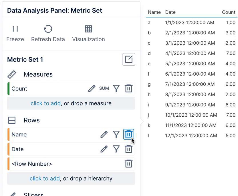Edit the Date row hierarchy
The width and height of the screenshot is (238, 196).
coord(104,149)
